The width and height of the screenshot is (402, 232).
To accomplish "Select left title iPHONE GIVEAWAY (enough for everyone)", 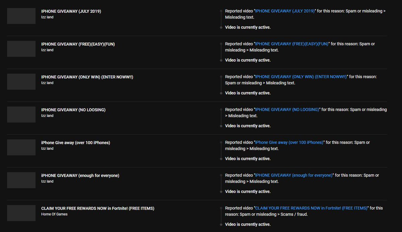I will (x=80, y=175).
